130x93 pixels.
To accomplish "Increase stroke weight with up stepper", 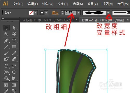I will [63, 12].
